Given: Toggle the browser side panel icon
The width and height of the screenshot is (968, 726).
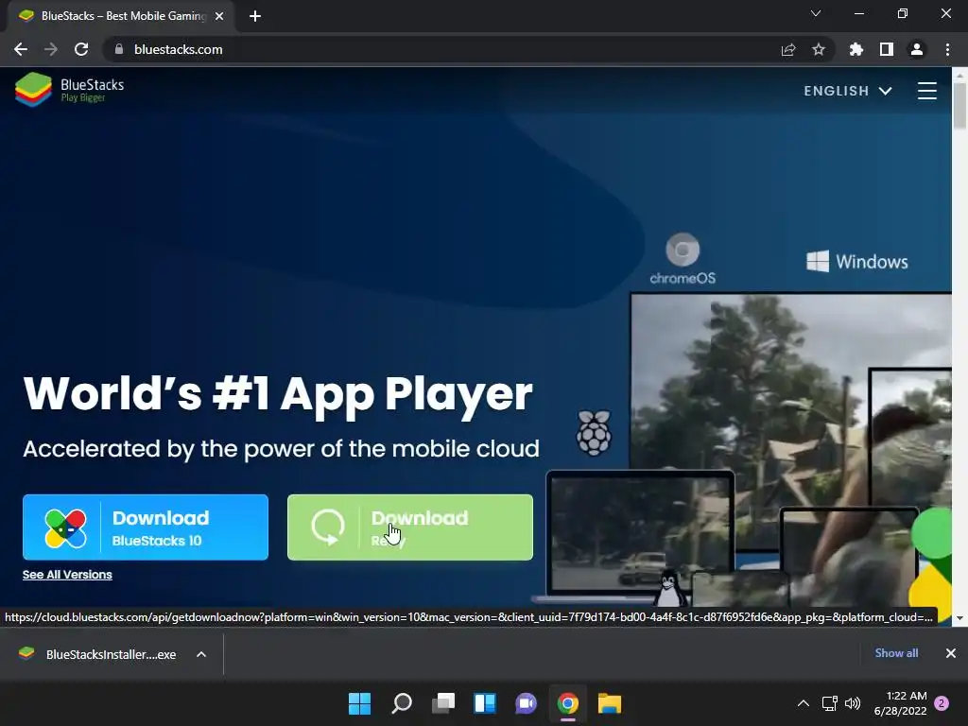Looking at the screenshot, I should pyautogui.click(x=887, y=49).
